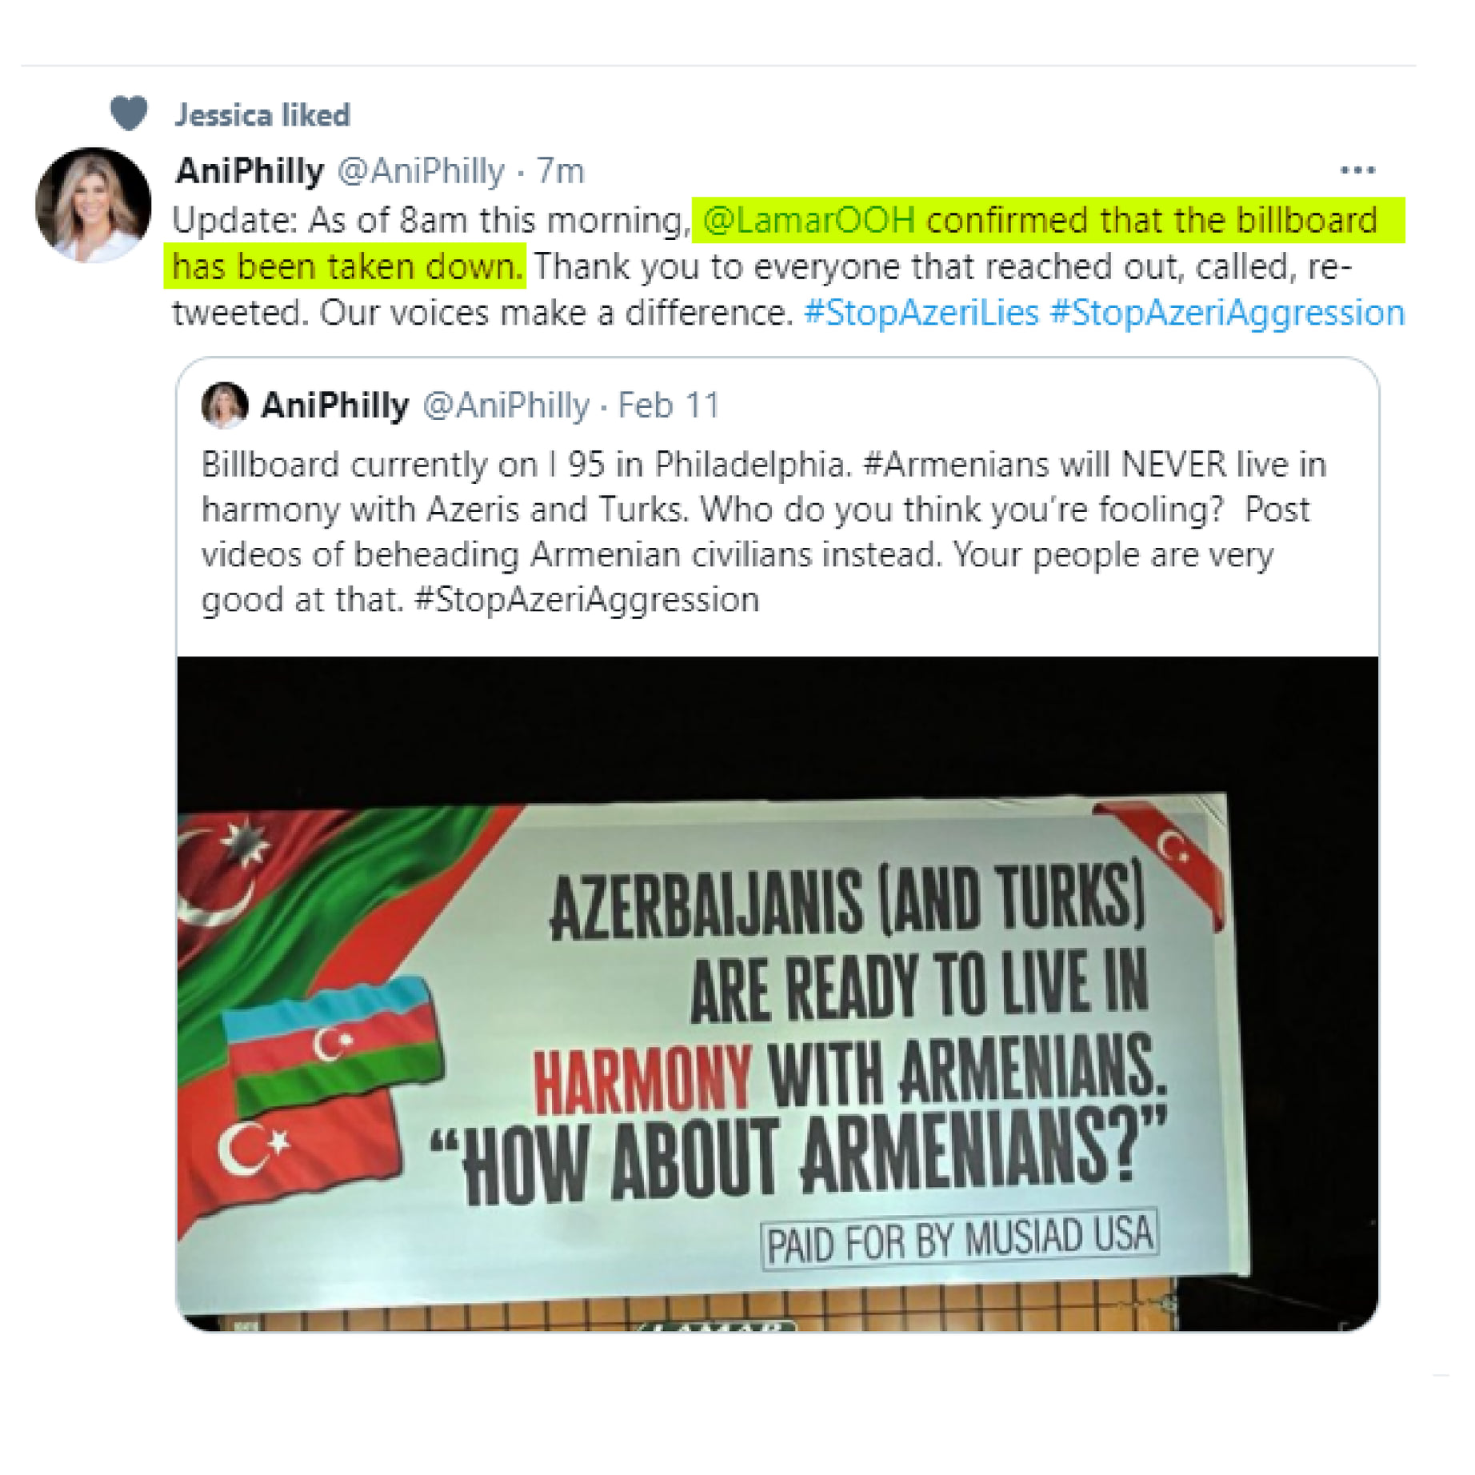Click the heart icon beside Jessica liked
Image resolution: width=1475 pixels, height=1475 pixels.
(128, 113)
